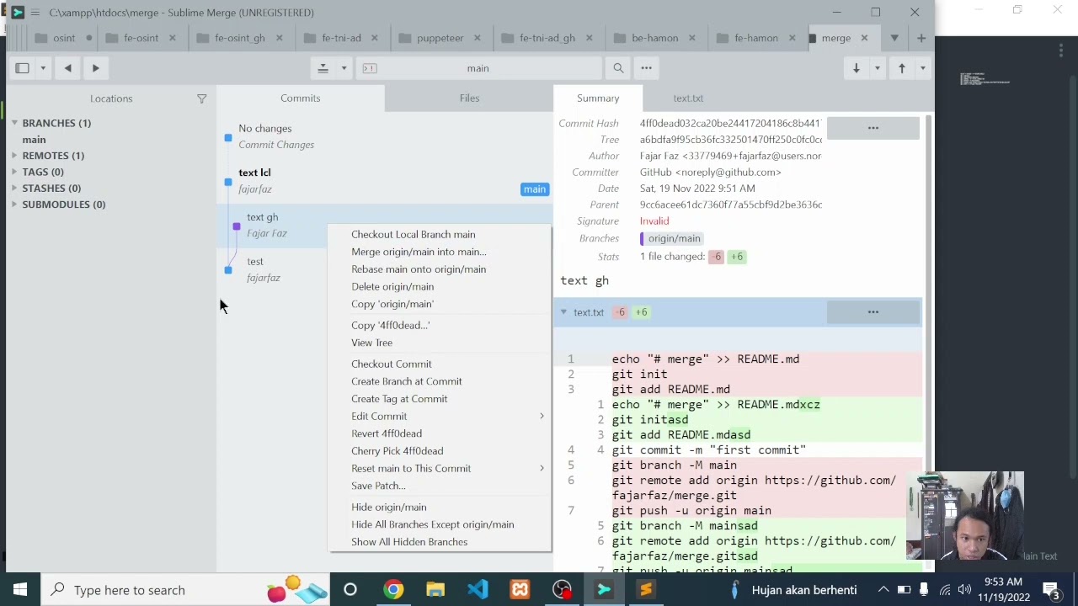Select the 'text lcl' commit
Viewport: 1078px width, 606px height.
(x=385, y=181)
